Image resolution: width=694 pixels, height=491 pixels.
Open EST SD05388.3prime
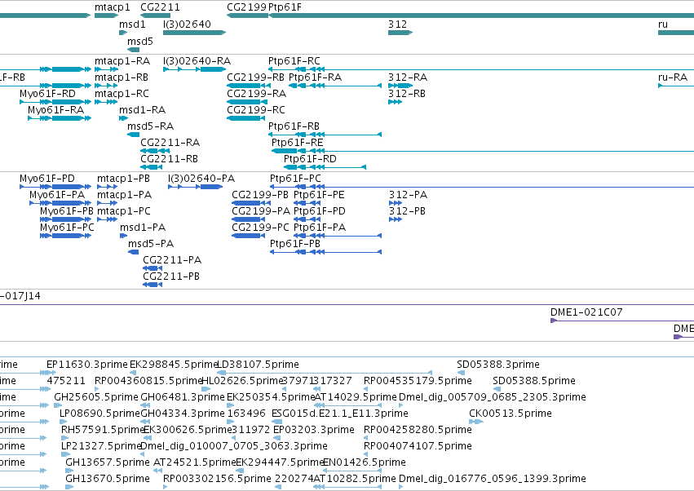pos(498,365)
